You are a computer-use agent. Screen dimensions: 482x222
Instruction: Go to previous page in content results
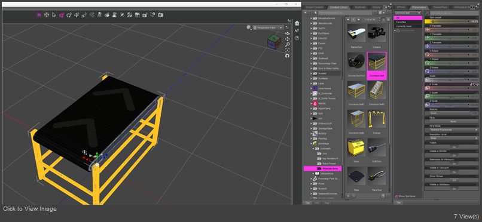348,20
